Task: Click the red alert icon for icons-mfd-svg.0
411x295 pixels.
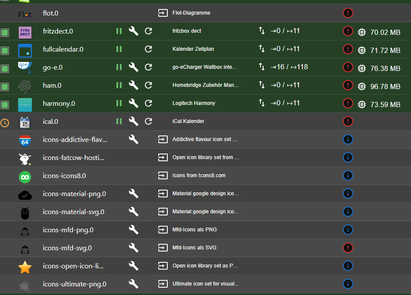Action: point(348,248)
